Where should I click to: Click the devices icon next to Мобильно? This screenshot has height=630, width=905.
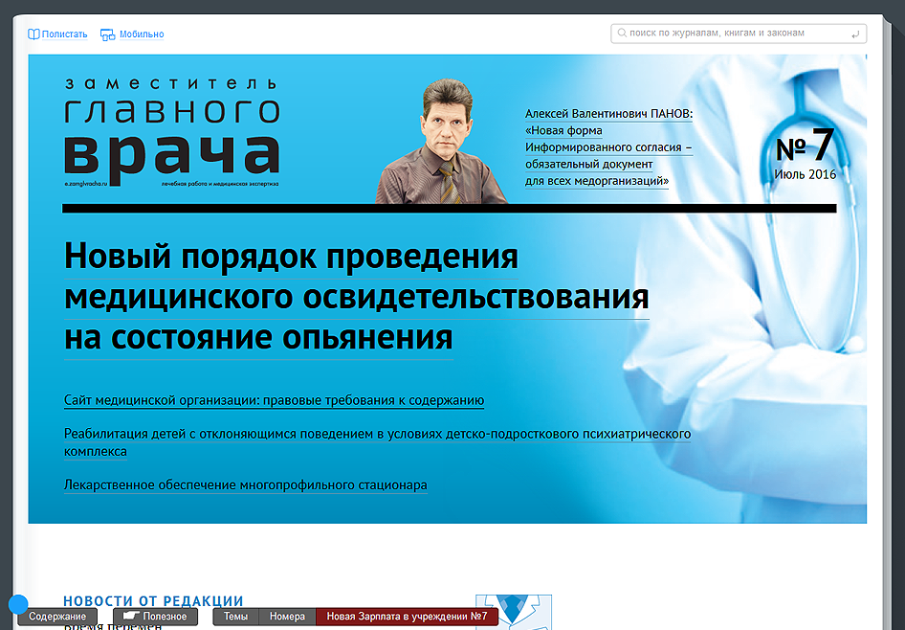(x=107, y=34)
